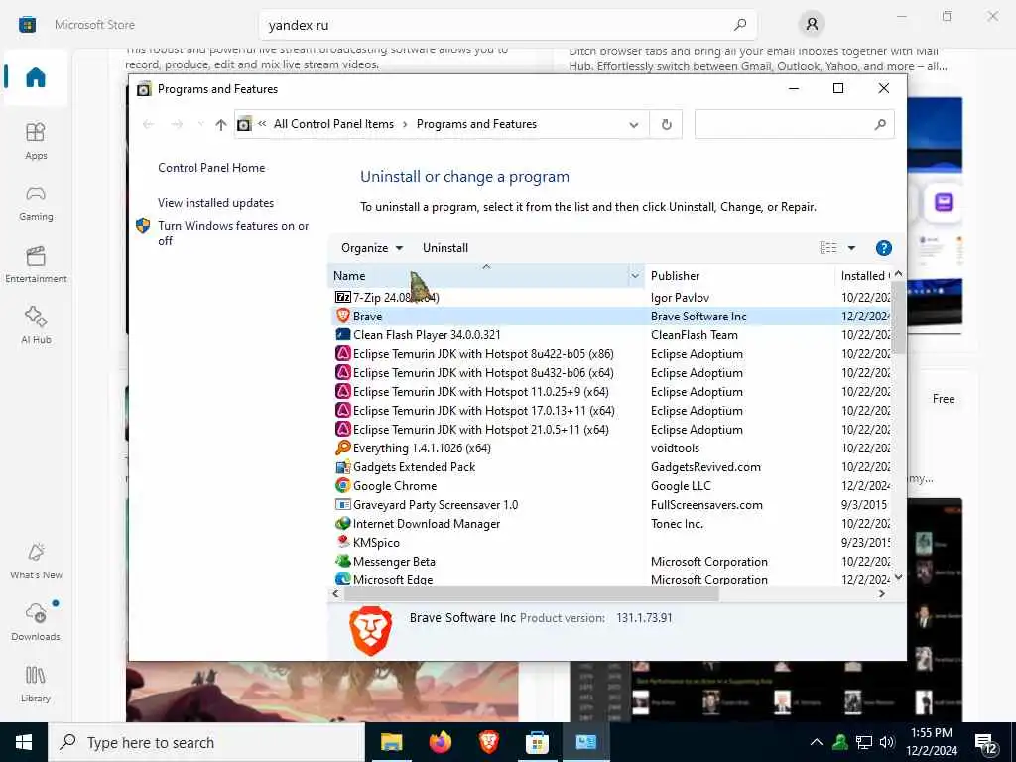The image size is (1016, 762).
Task: Expand the address bar history dropdown
Action: click(634, 124)
